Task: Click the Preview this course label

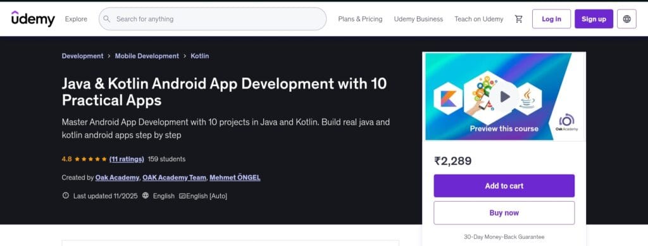Action: point(504,128)
